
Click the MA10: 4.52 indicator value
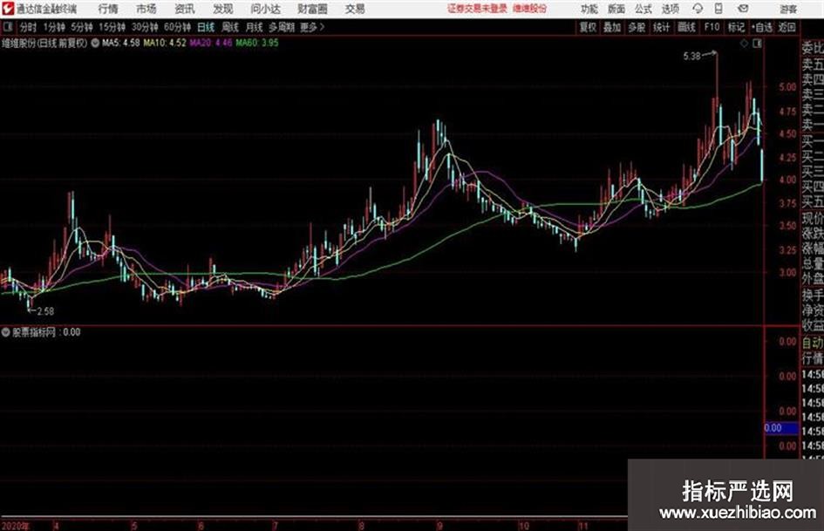pyautogui.click(x=165, y=43)
